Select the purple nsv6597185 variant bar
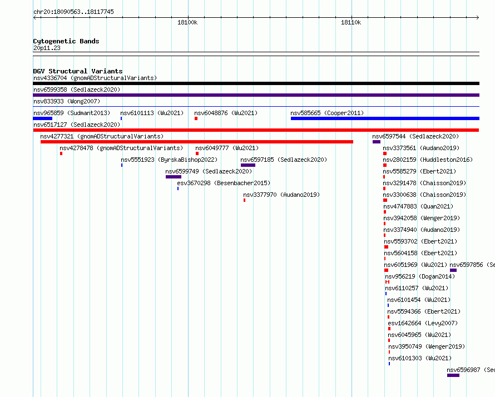Viewport: 495px width, 397px height. pos(248,165)
